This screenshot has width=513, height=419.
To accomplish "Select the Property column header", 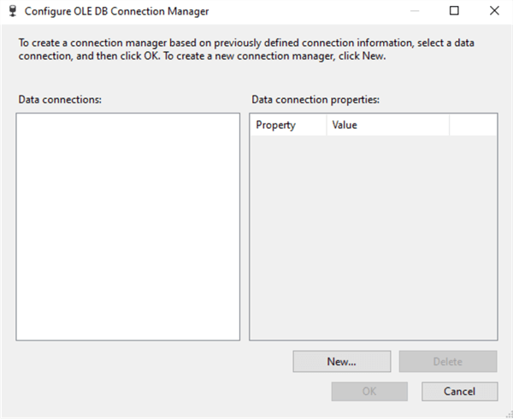I will [x=287, y=125].
